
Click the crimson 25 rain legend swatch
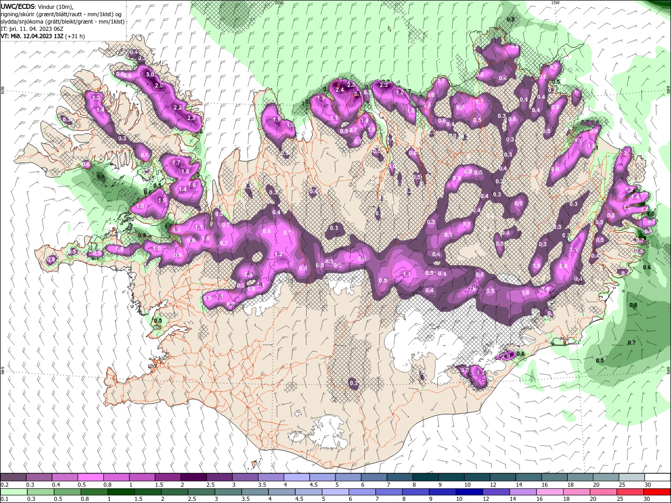pyautogui.click(x=631, y=492)
